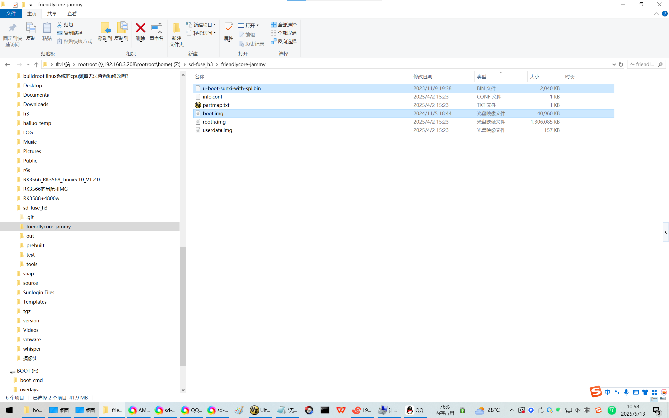The height and width of the screenshot is (418, 669).
Task: Click Pin to Quick Access (固定到快速访问)
Action: 12,28
